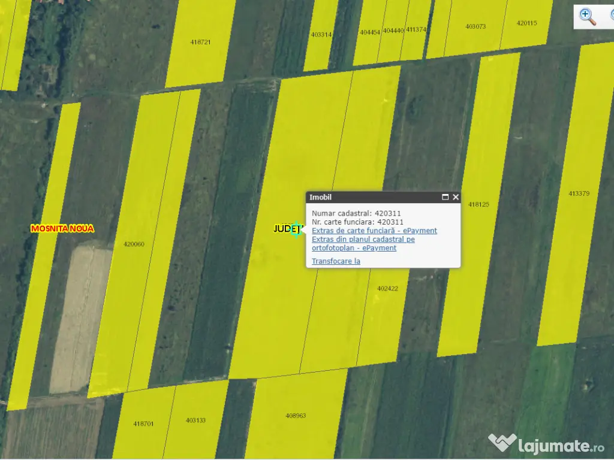Select parcel labeled 403133
Viewport: 614px width, 460px height.
tap(195, 420)
